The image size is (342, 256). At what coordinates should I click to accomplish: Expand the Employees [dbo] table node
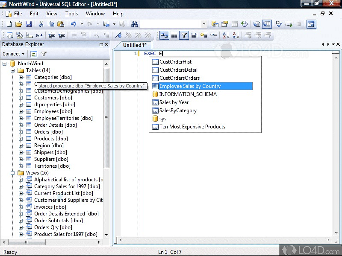coord(21,111)
